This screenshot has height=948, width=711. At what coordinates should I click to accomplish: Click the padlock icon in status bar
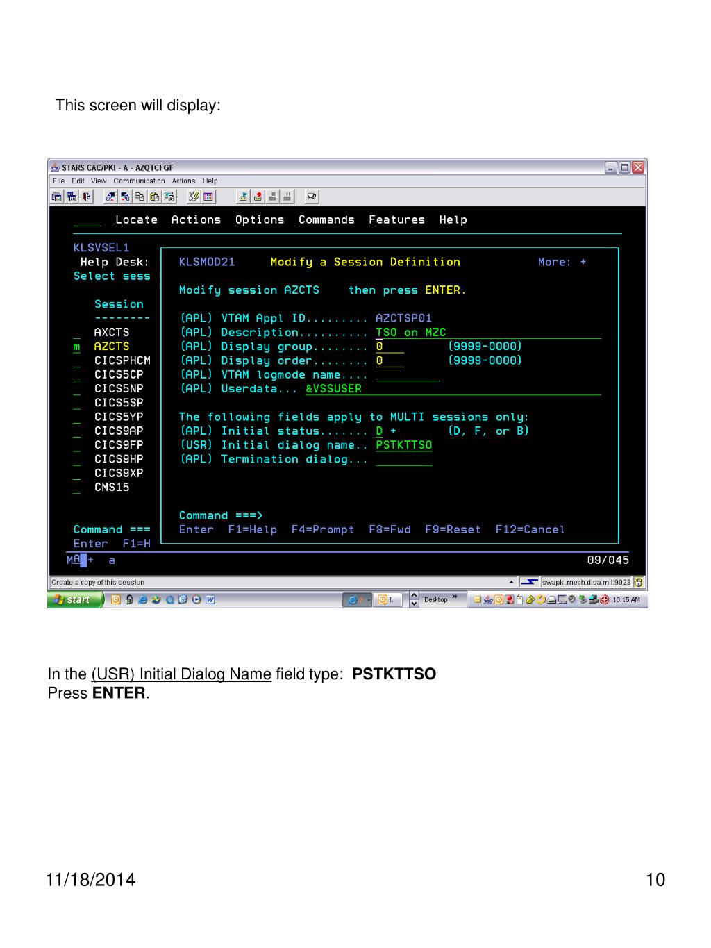(x=639, y=582)
